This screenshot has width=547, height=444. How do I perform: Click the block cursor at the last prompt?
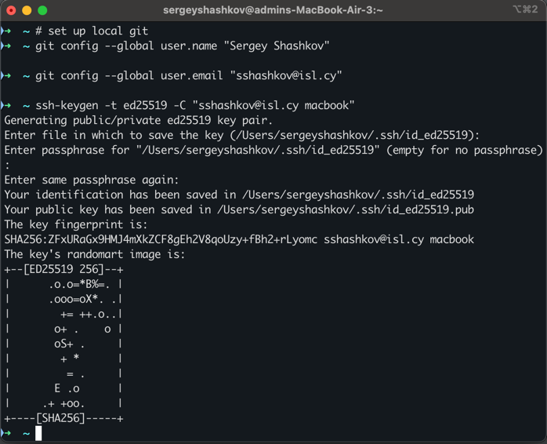(x=38, y=433)
